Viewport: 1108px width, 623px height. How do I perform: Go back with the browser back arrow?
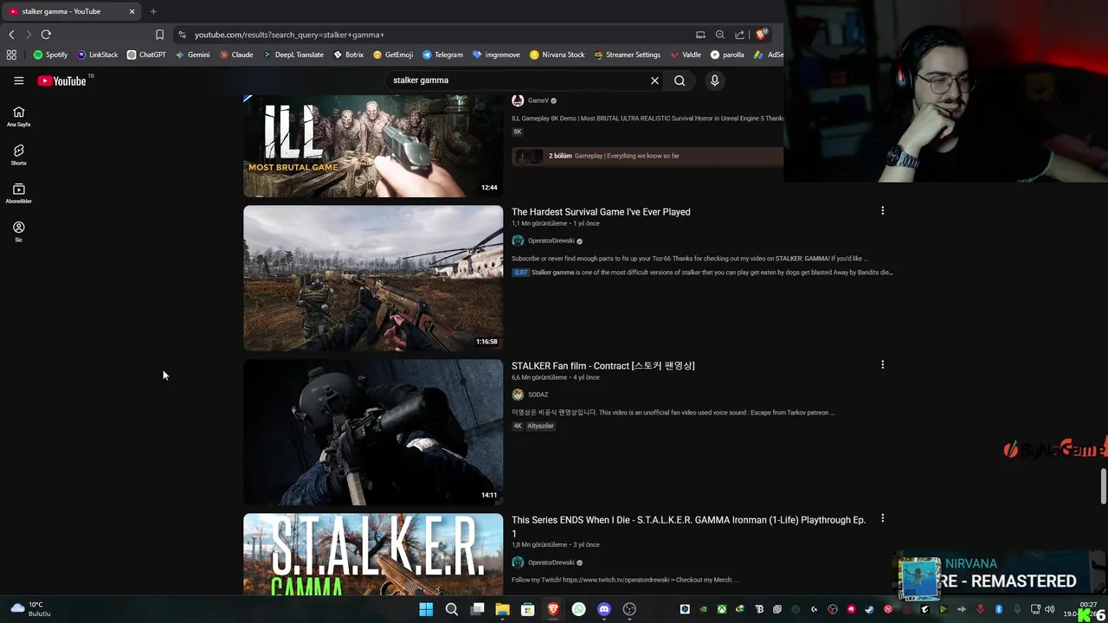point(11,35)
